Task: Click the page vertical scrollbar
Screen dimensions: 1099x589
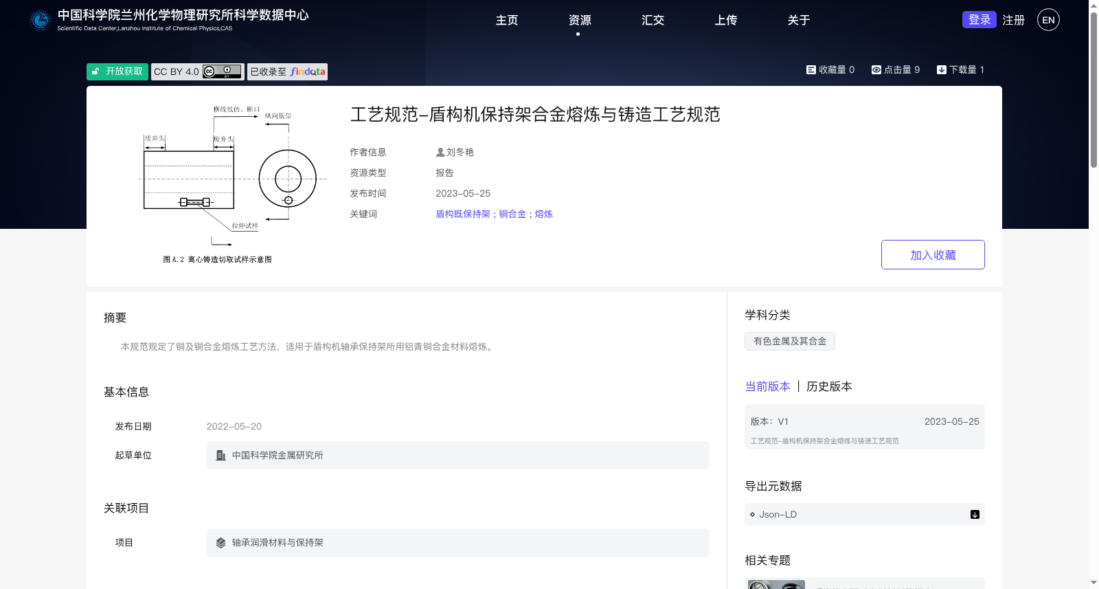Action: click(x=1094, y=89)
